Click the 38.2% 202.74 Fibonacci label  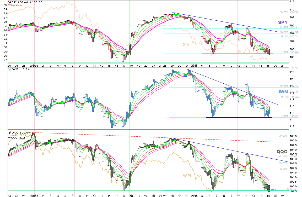pos(289,36)
